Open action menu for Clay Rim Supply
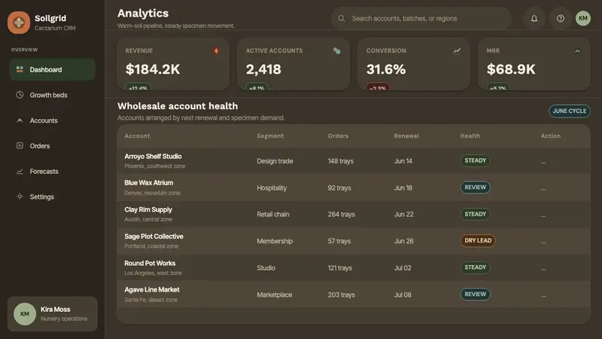Image resolution: width=602 pixels, height=339 pixels. point(543,215)
